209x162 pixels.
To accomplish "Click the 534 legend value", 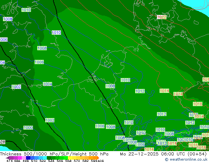I will click(51, 161).
